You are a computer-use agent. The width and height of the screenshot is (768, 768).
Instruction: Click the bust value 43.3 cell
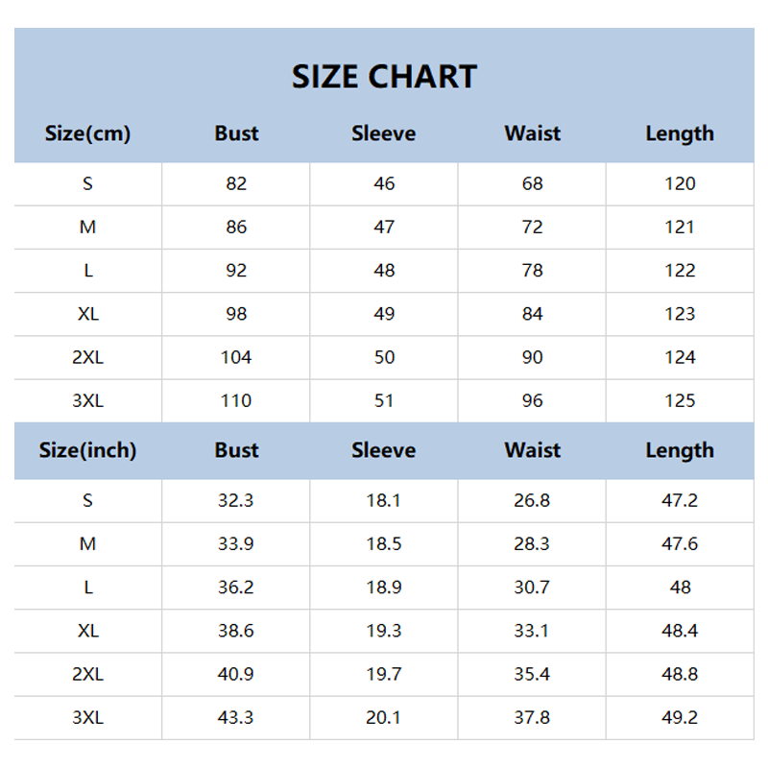coord(236,717)
